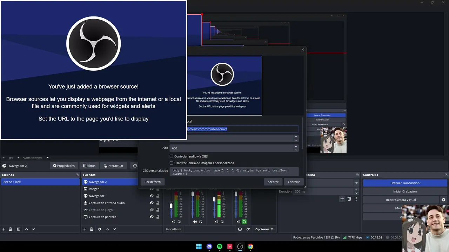Open virtual camera settings gear

click(x=443, y=200)
